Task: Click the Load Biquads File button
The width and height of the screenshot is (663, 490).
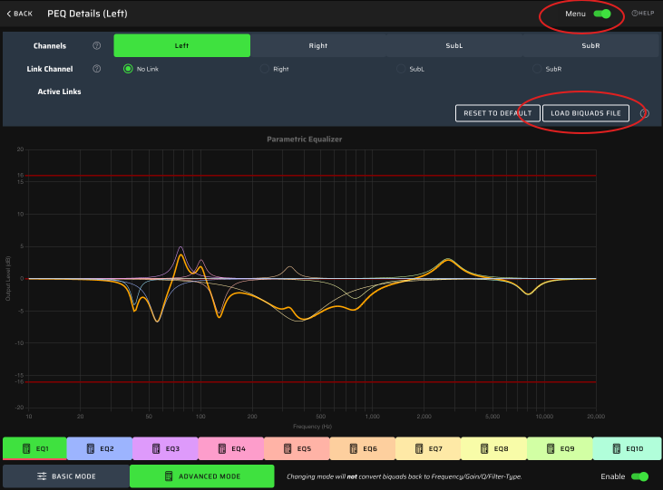Action: pos(586,113)
